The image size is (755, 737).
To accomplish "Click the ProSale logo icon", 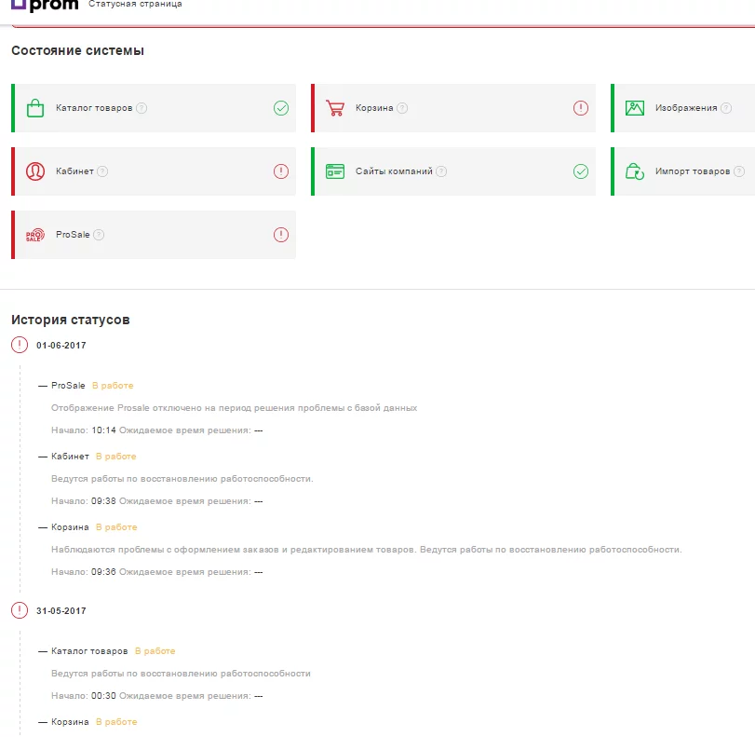I will [35, 235].
